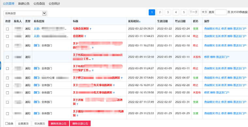Go to page 3
This screenshot has height=127, width=248.
coord(168,12)
